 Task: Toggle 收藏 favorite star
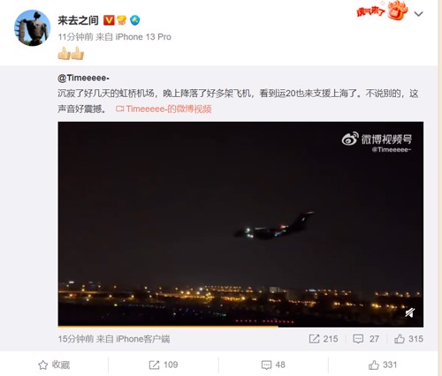[x=54, y=365]
